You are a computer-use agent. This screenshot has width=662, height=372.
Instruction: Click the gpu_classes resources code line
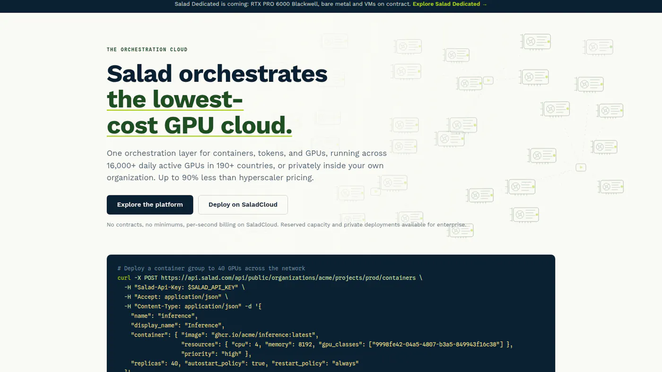tap(347, 344)
